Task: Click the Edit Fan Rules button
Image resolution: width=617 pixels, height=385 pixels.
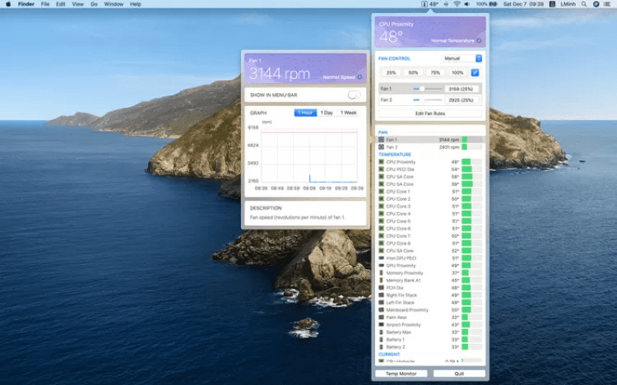Action: (430, 114)
